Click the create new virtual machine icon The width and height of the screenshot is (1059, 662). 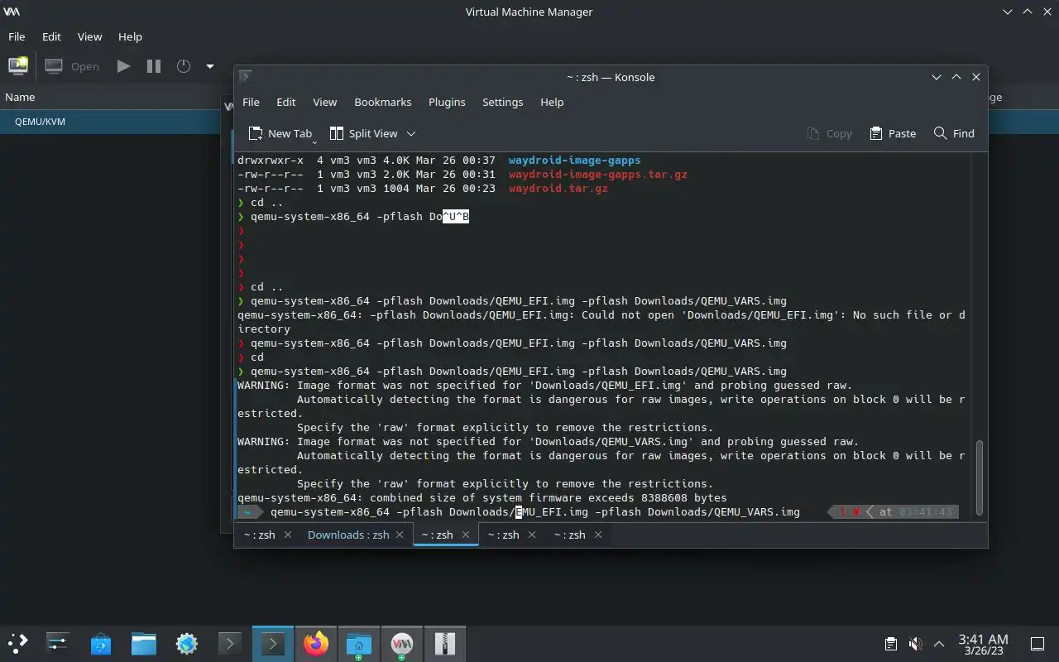(x=17, y=65)
